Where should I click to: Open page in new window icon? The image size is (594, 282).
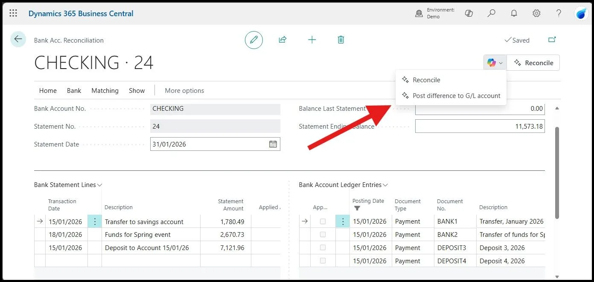click(x=552, y=40)
